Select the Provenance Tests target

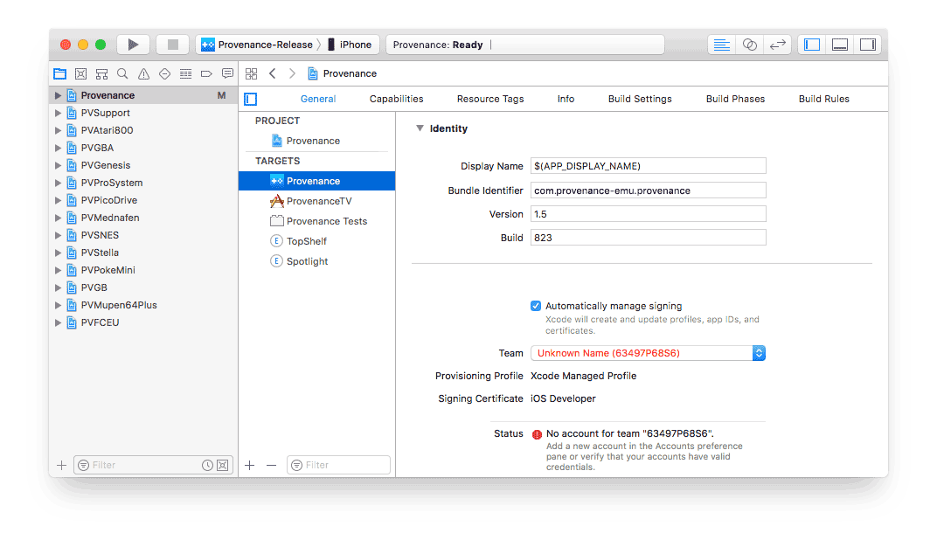316,221
